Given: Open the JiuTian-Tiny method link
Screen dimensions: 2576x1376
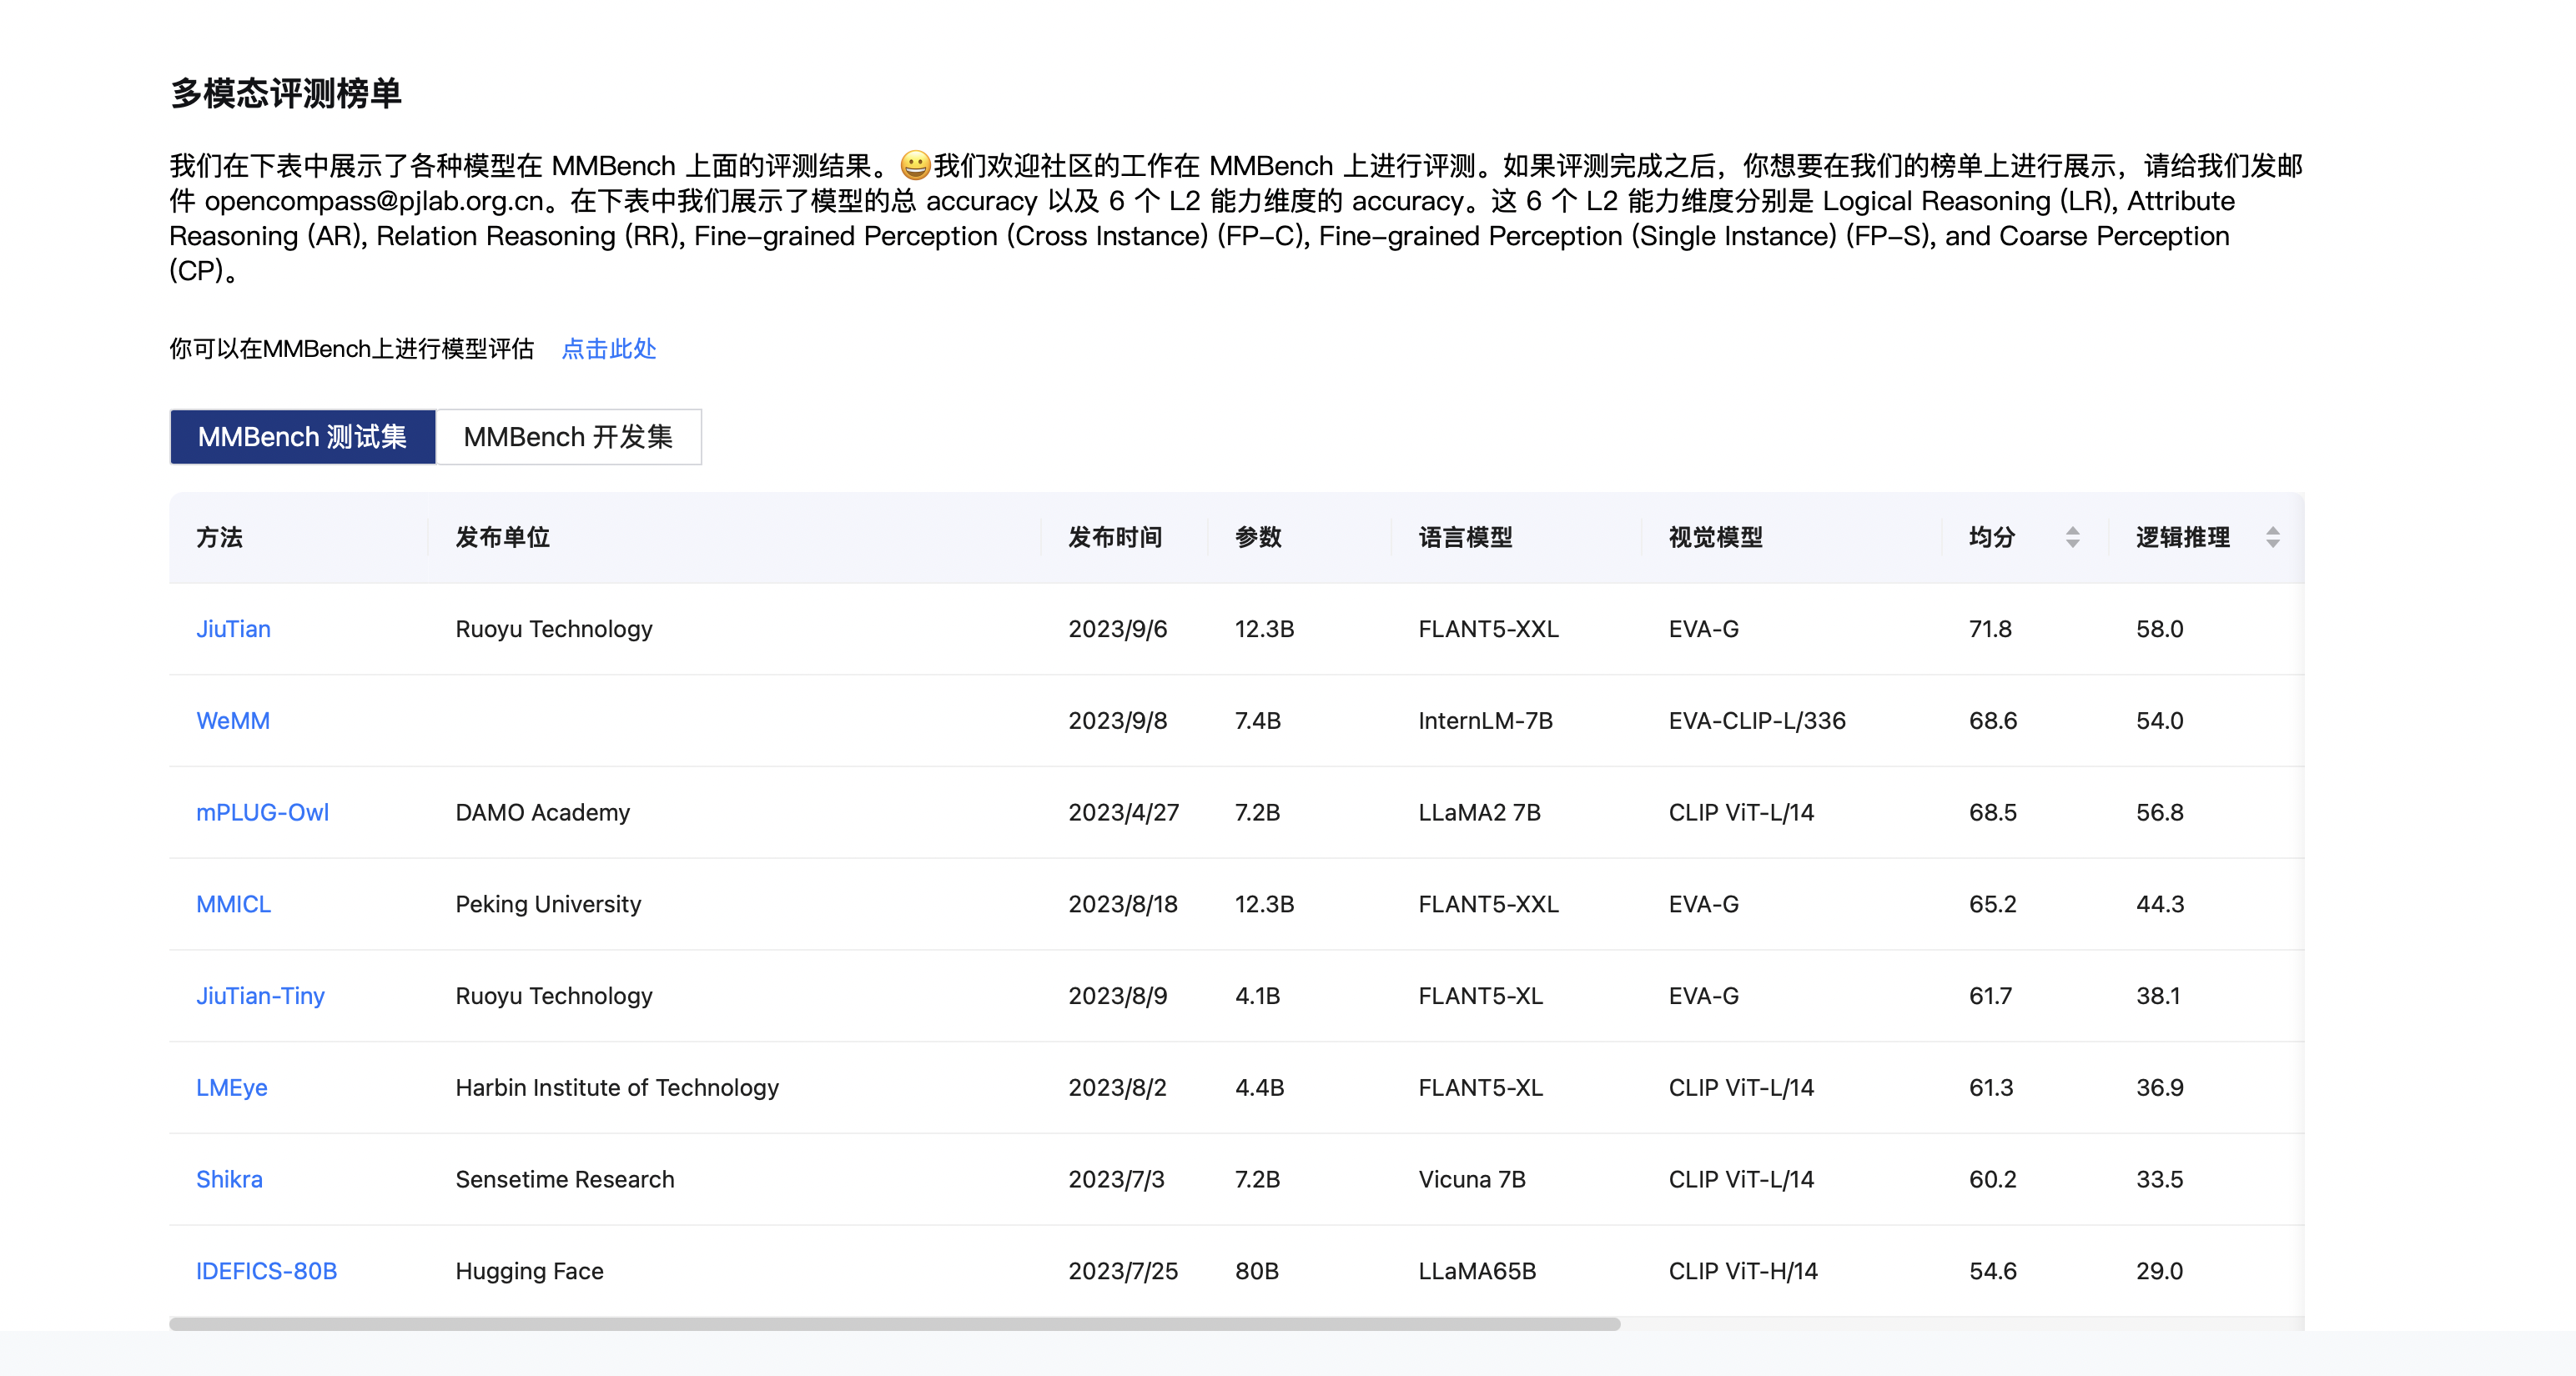Looking at the screenshot, I should point(260,996).
